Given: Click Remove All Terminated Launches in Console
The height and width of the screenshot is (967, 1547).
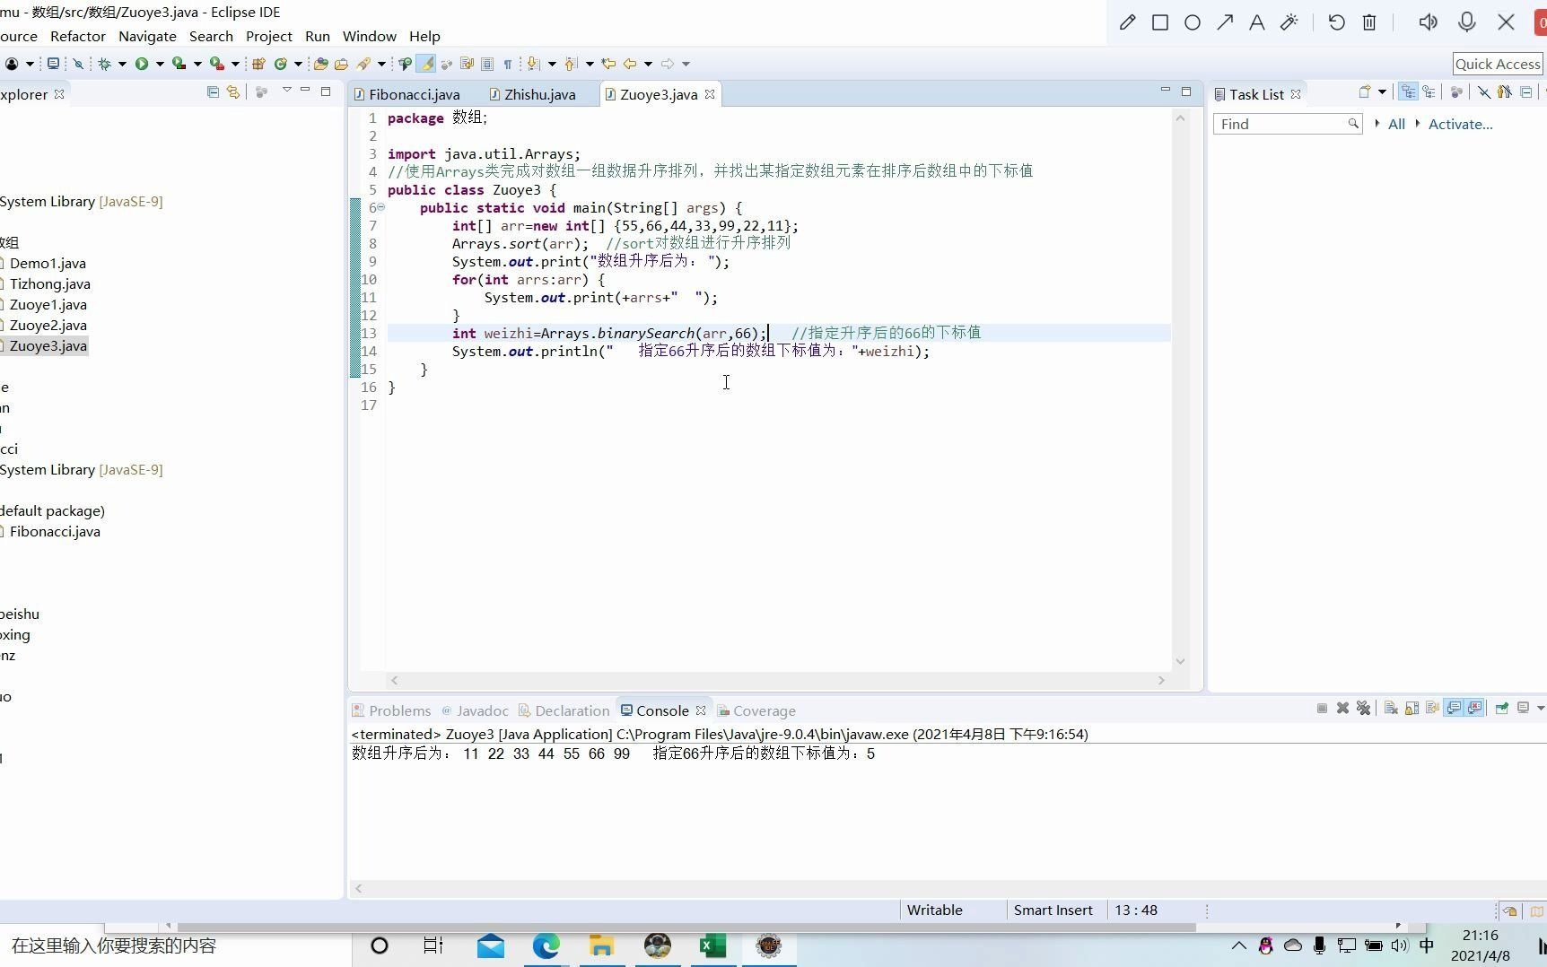Looking at the screenshot, I should [x=1363, y=708].
